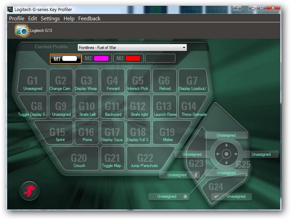Screen dimensions: 291x220
Task: Click the red M3 color swatch
Action: point(133,59)
